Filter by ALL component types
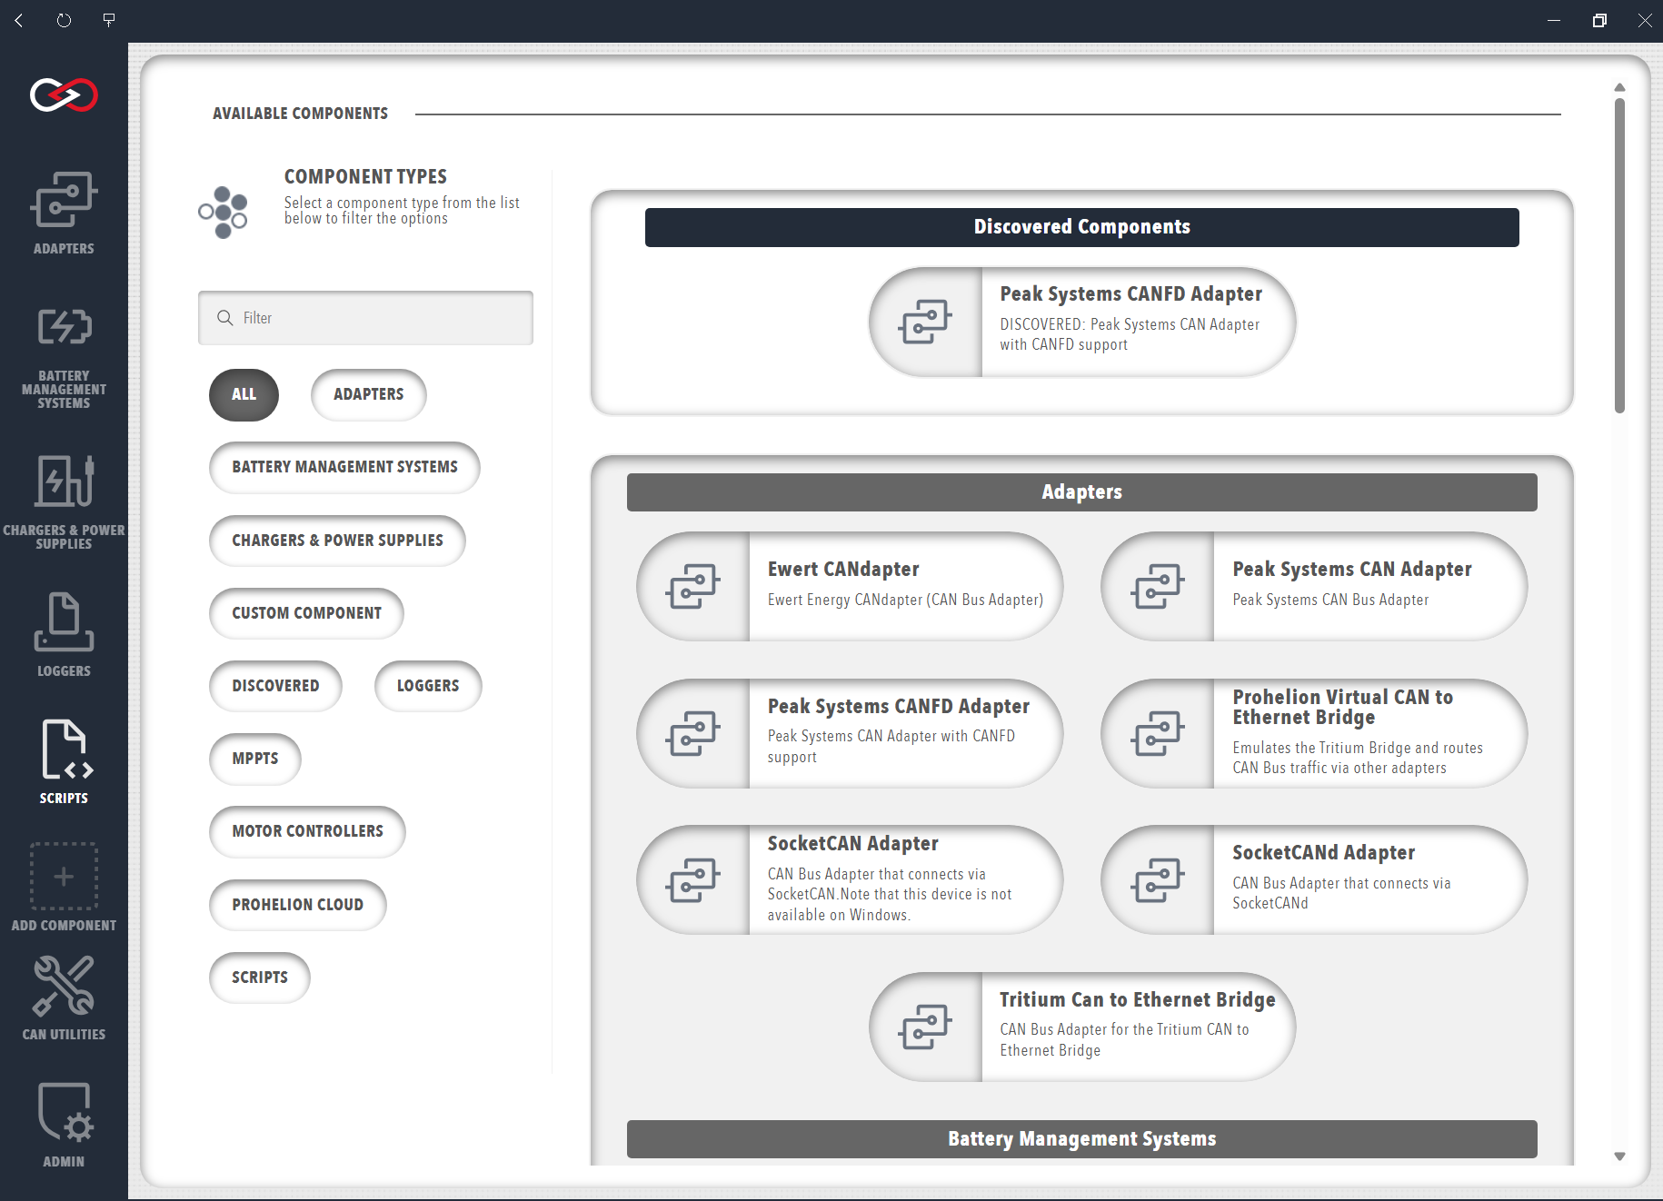 [x=244, y=394]
